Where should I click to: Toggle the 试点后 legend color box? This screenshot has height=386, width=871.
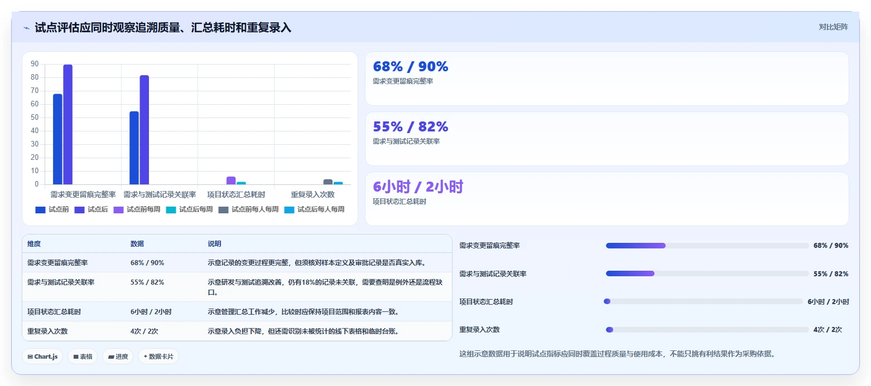[79, 210]
